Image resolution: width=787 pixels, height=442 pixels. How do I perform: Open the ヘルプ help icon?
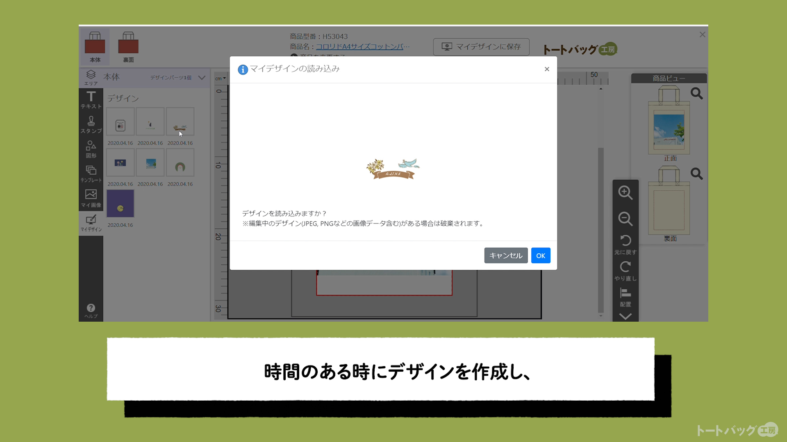click(91, 311)
